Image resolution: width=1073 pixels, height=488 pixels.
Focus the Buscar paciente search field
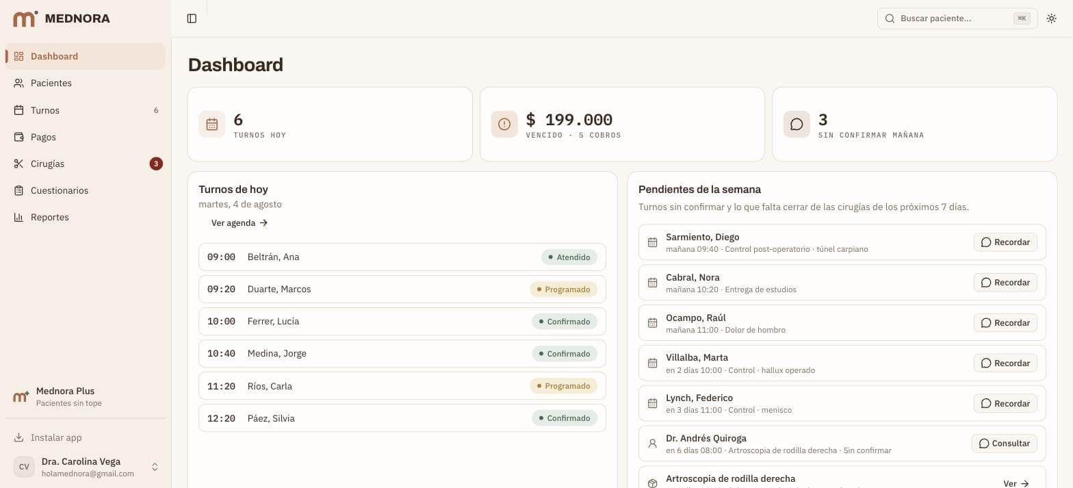pyautogui.click(x=957, y=18)
